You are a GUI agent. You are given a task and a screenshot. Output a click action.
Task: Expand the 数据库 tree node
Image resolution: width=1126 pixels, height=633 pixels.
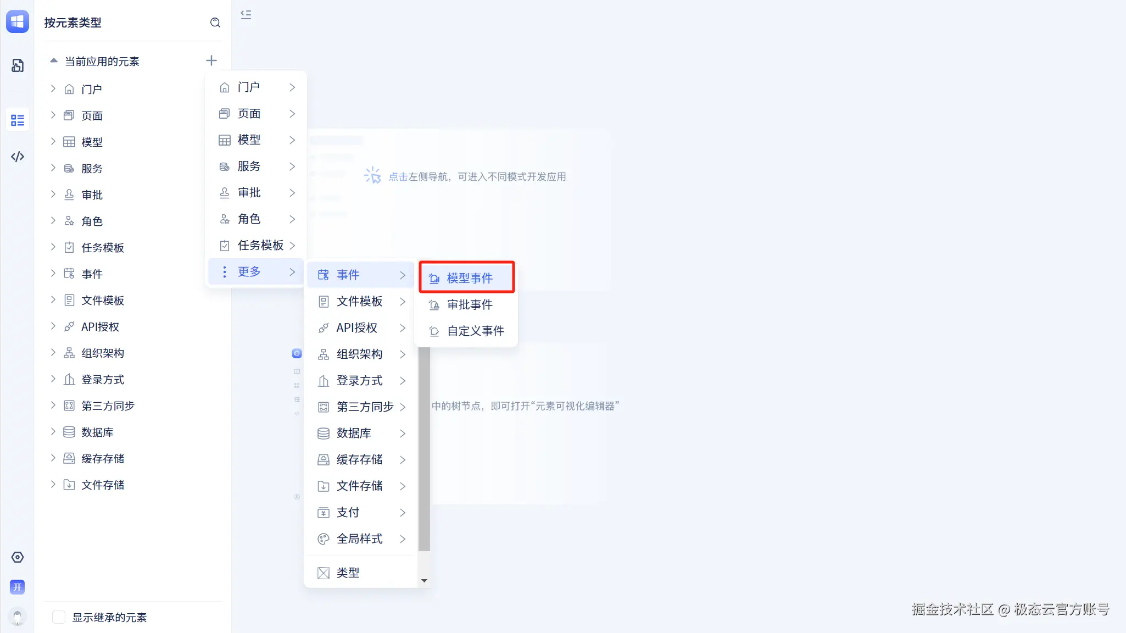coord(53,432)
